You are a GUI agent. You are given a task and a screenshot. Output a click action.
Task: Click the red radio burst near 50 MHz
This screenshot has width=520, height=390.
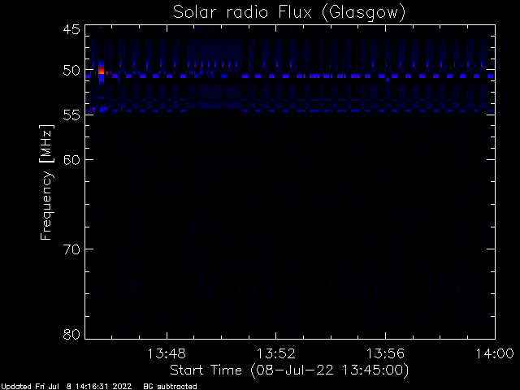click(101, 71)
